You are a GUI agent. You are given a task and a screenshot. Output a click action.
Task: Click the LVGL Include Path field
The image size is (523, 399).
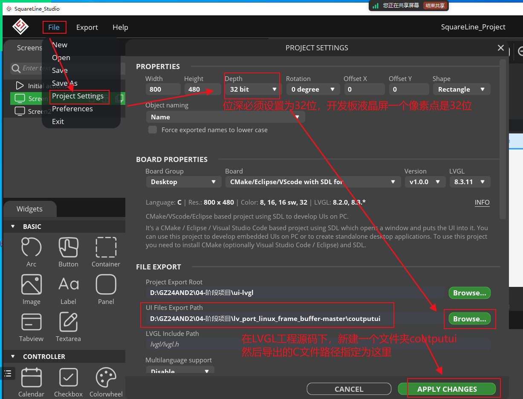click(x=318, y=344)
